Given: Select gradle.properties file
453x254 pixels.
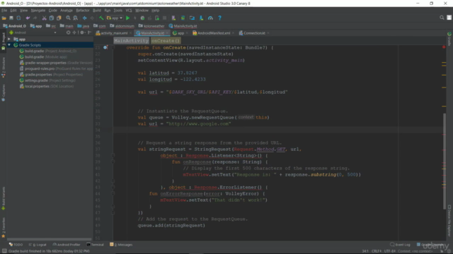Looking at the screenshot, I should click(51, 74).
